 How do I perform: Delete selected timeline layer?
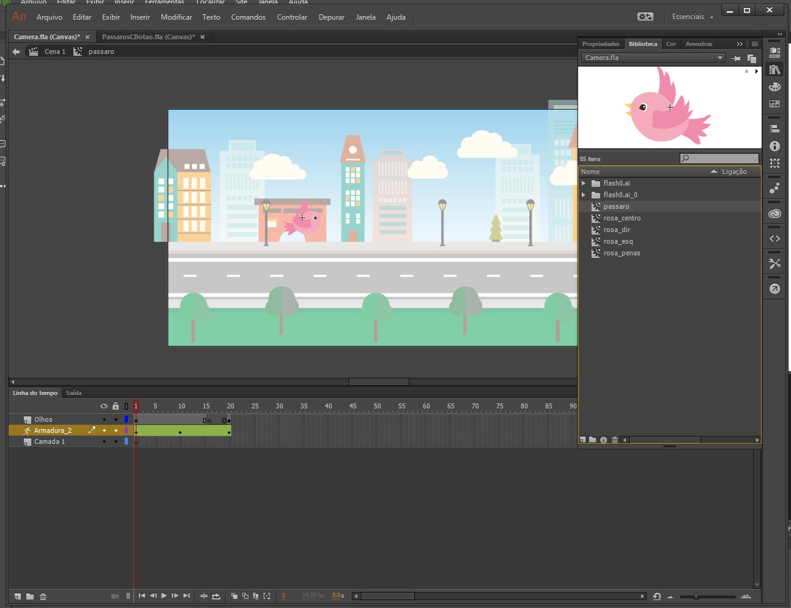click(x=43, y=596)
